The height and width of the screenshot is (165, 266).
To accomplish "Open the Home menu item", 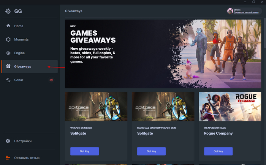I will [30, 26].
